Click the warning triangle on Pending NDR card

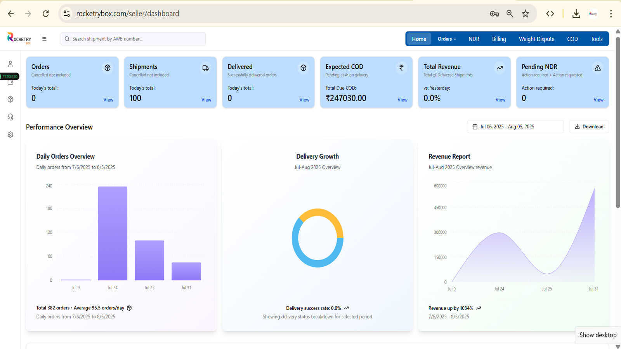[x=597, y=68]
